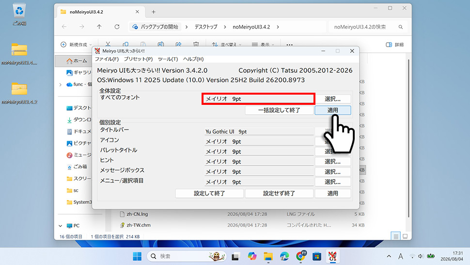Show hidden tray icons chevron
The image size is (470, 265).
pyautogui.click(x=389, y=256)
